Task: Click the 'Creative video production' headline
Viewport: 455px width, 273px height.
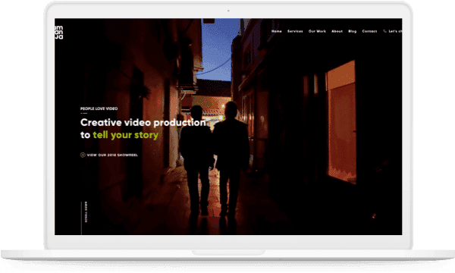Action: (143, 122)
